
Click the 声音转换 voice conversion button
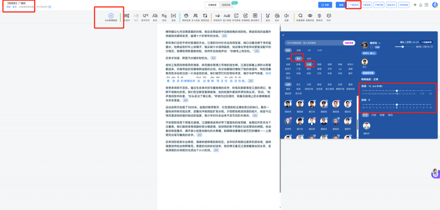click(404, 5)
